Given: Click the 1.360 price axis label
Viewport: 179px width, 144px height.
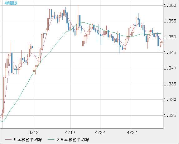Looking at the screenshot, I should point(170,5).
